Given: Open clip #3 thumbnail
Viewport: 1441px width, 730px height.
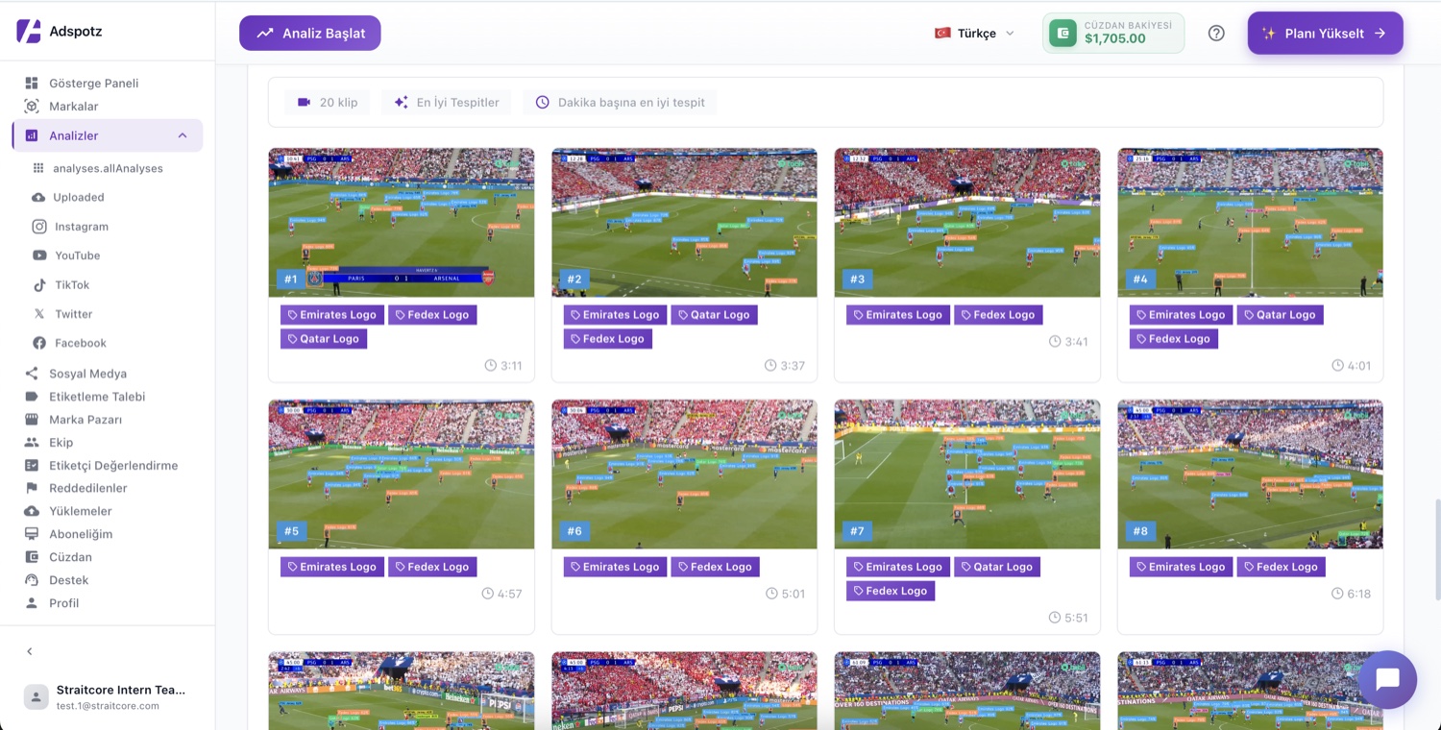Looking at the screenshot, I should tap(967, 223).
